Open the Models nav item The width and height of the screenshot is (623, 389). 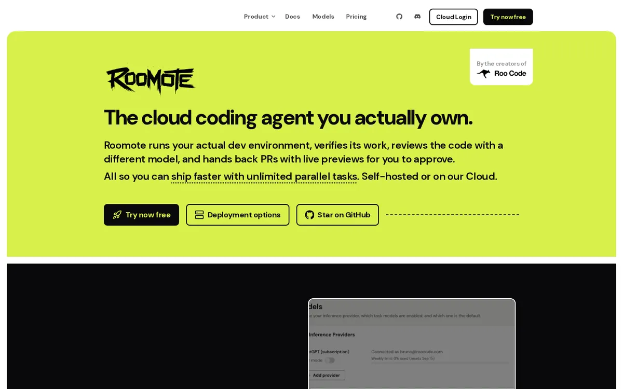(x=323, y=17)
